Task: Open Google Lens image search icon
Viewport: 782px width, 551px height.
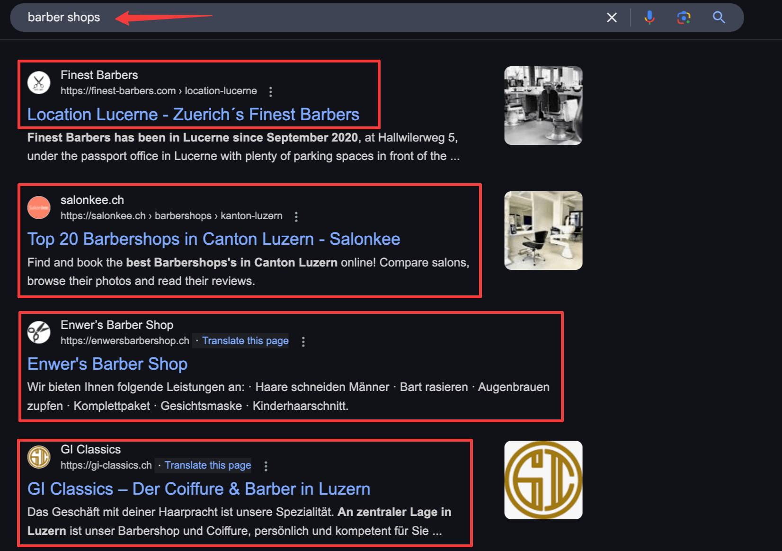Action: pyautogui.click(x=684, y=18)
